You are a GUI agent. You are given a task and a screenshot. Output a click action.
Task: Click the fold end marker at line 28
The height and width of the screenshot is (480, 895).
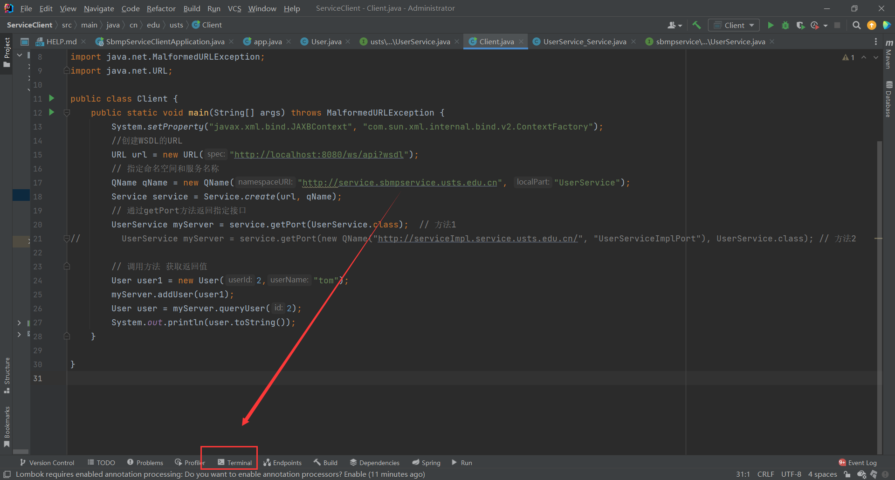67,336
